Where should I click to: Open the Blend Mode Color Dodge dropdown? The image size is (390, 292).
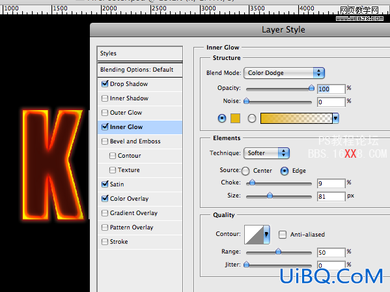[x=284, y=73]
